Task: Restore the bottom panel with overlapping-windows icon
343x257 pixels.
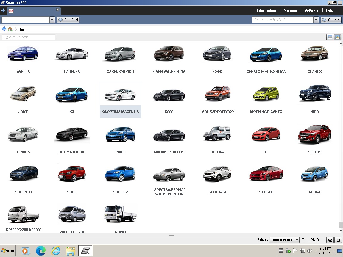Action: (330, 240)
